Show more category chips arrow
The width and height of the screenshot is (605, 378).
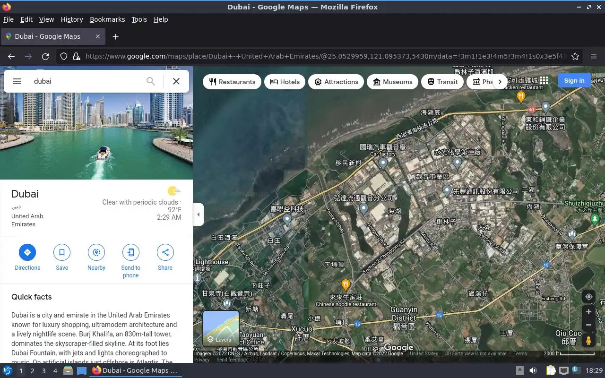click(500, 82)
